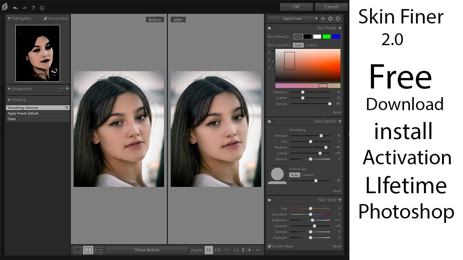
Task: Set Portrait Size to Custom
Action: (308, 175)
